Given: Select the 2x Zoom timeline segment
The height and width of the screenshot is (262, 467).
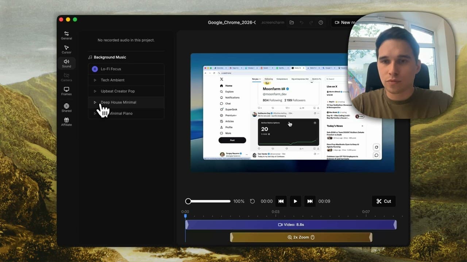Looking at the screenshot, I should [301, 237].
